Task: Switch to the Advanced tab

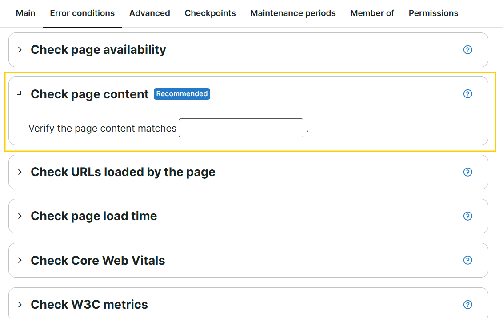Action: [x=149, y=13]
